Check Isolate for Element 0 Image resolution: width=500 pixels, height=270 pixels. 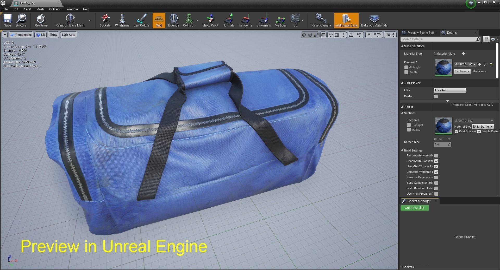tap(406, 72)
